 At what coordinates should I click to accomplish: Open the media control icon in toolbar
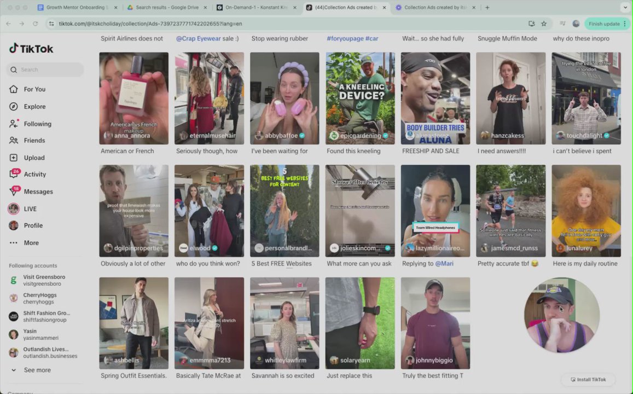[563, 24]
